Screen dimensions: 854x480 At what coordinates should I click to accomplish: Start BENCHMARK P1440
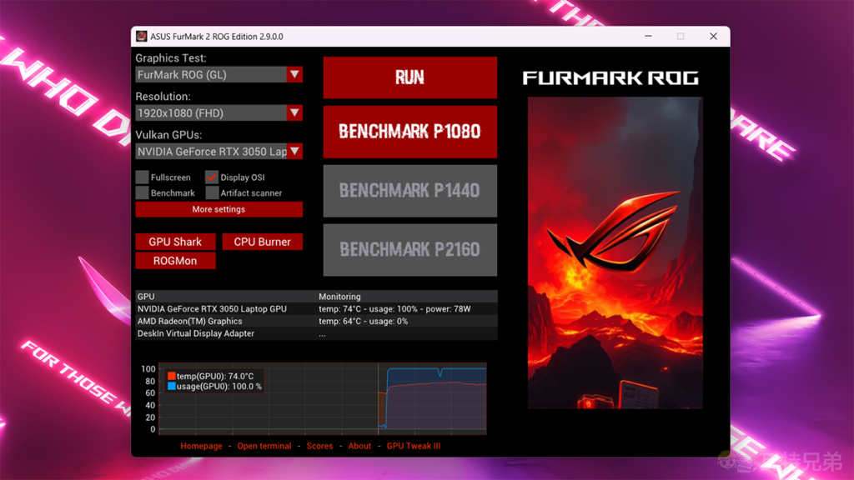point(410,191)
